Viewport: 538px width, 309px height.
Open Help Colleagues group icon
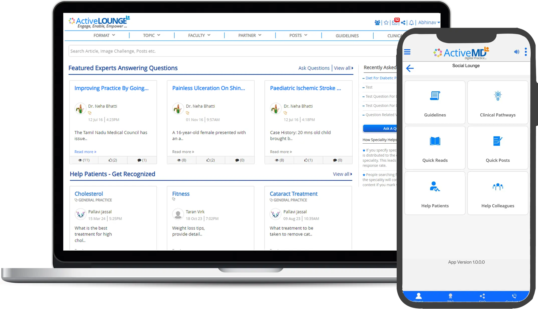(498, 187)
